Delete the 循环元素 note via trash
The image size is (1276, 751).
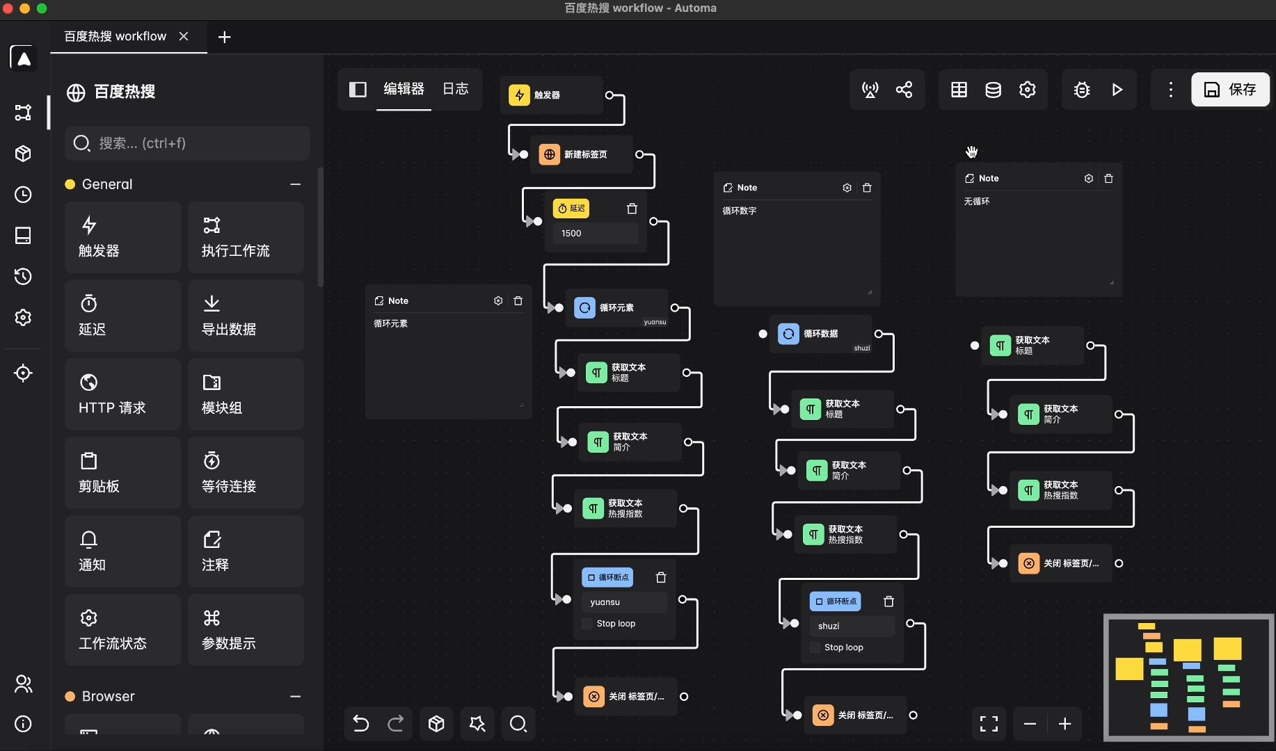tap(518, 301)
